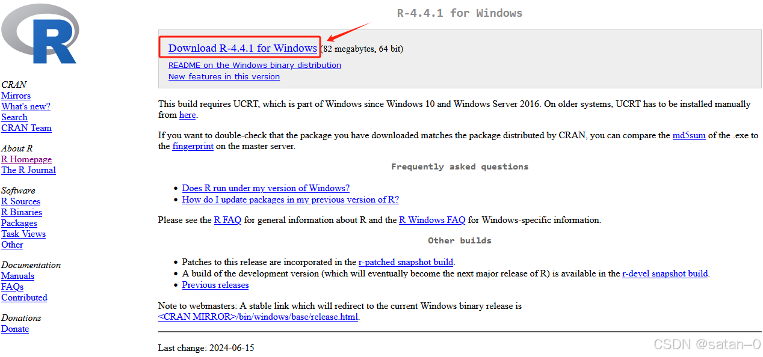
Task: Open R Binaries in sidebar
Action: click(22, 212)
